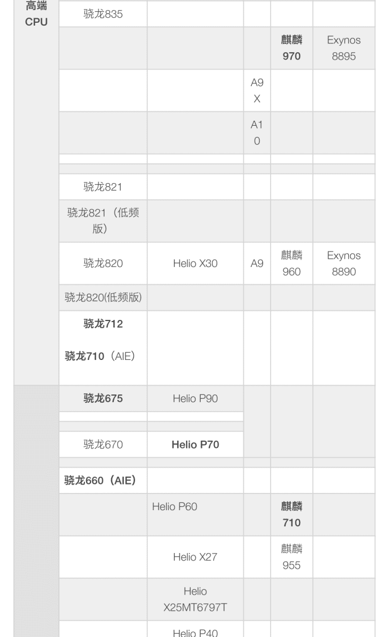Image resolution: width=389 pixels, height=637 pixels.
Task: Click the 骁龙660（AIE）cell
Action: tap(103, 481)
